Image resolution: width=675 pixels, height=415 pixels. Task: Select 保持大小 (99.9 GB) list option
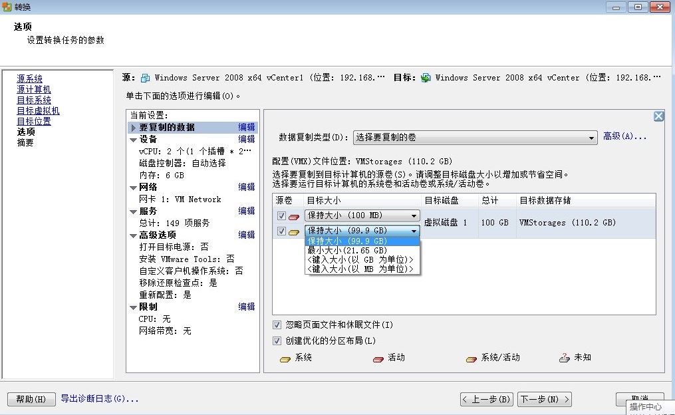pos(362,241)
